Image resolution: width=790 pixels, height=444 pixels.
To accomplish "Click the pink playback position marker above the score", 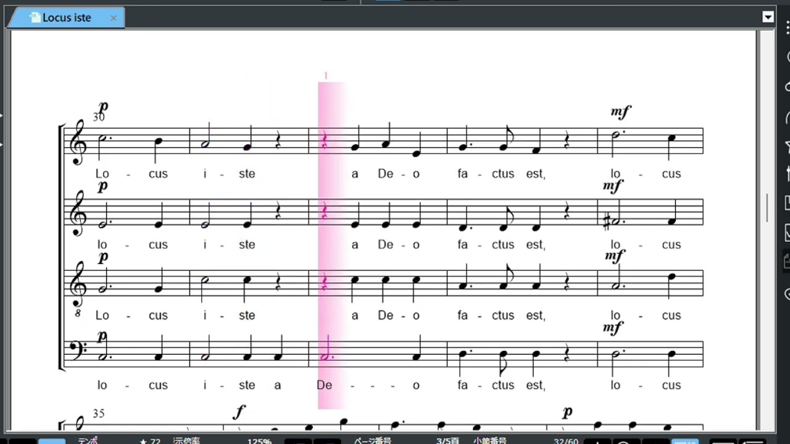I will tap(326, 76).
